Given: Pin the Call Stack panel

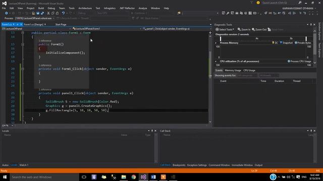Looking at the screenshot, I should coord(311,131).
